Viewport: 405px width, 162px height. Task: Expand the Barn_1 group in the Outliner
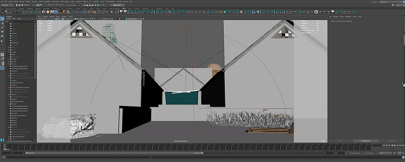click(9, 64)
